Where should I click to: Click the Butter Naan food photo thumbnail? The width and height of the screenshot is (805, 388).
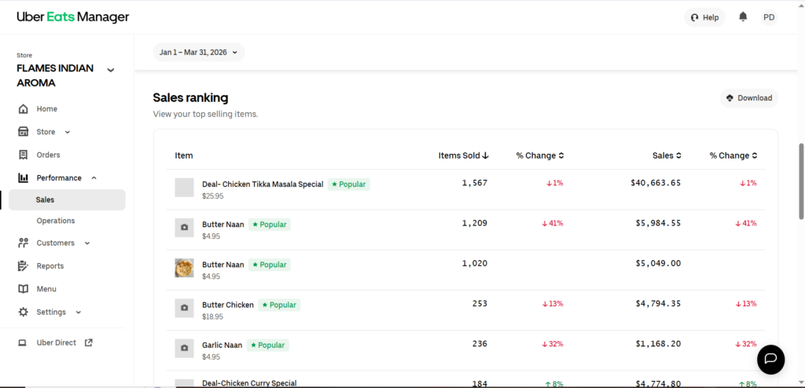184,268
